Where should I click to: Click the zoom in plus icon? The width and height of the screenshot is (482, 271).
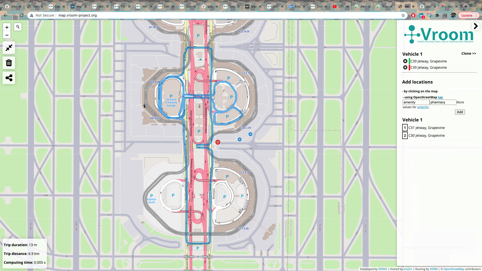point(7,27)
